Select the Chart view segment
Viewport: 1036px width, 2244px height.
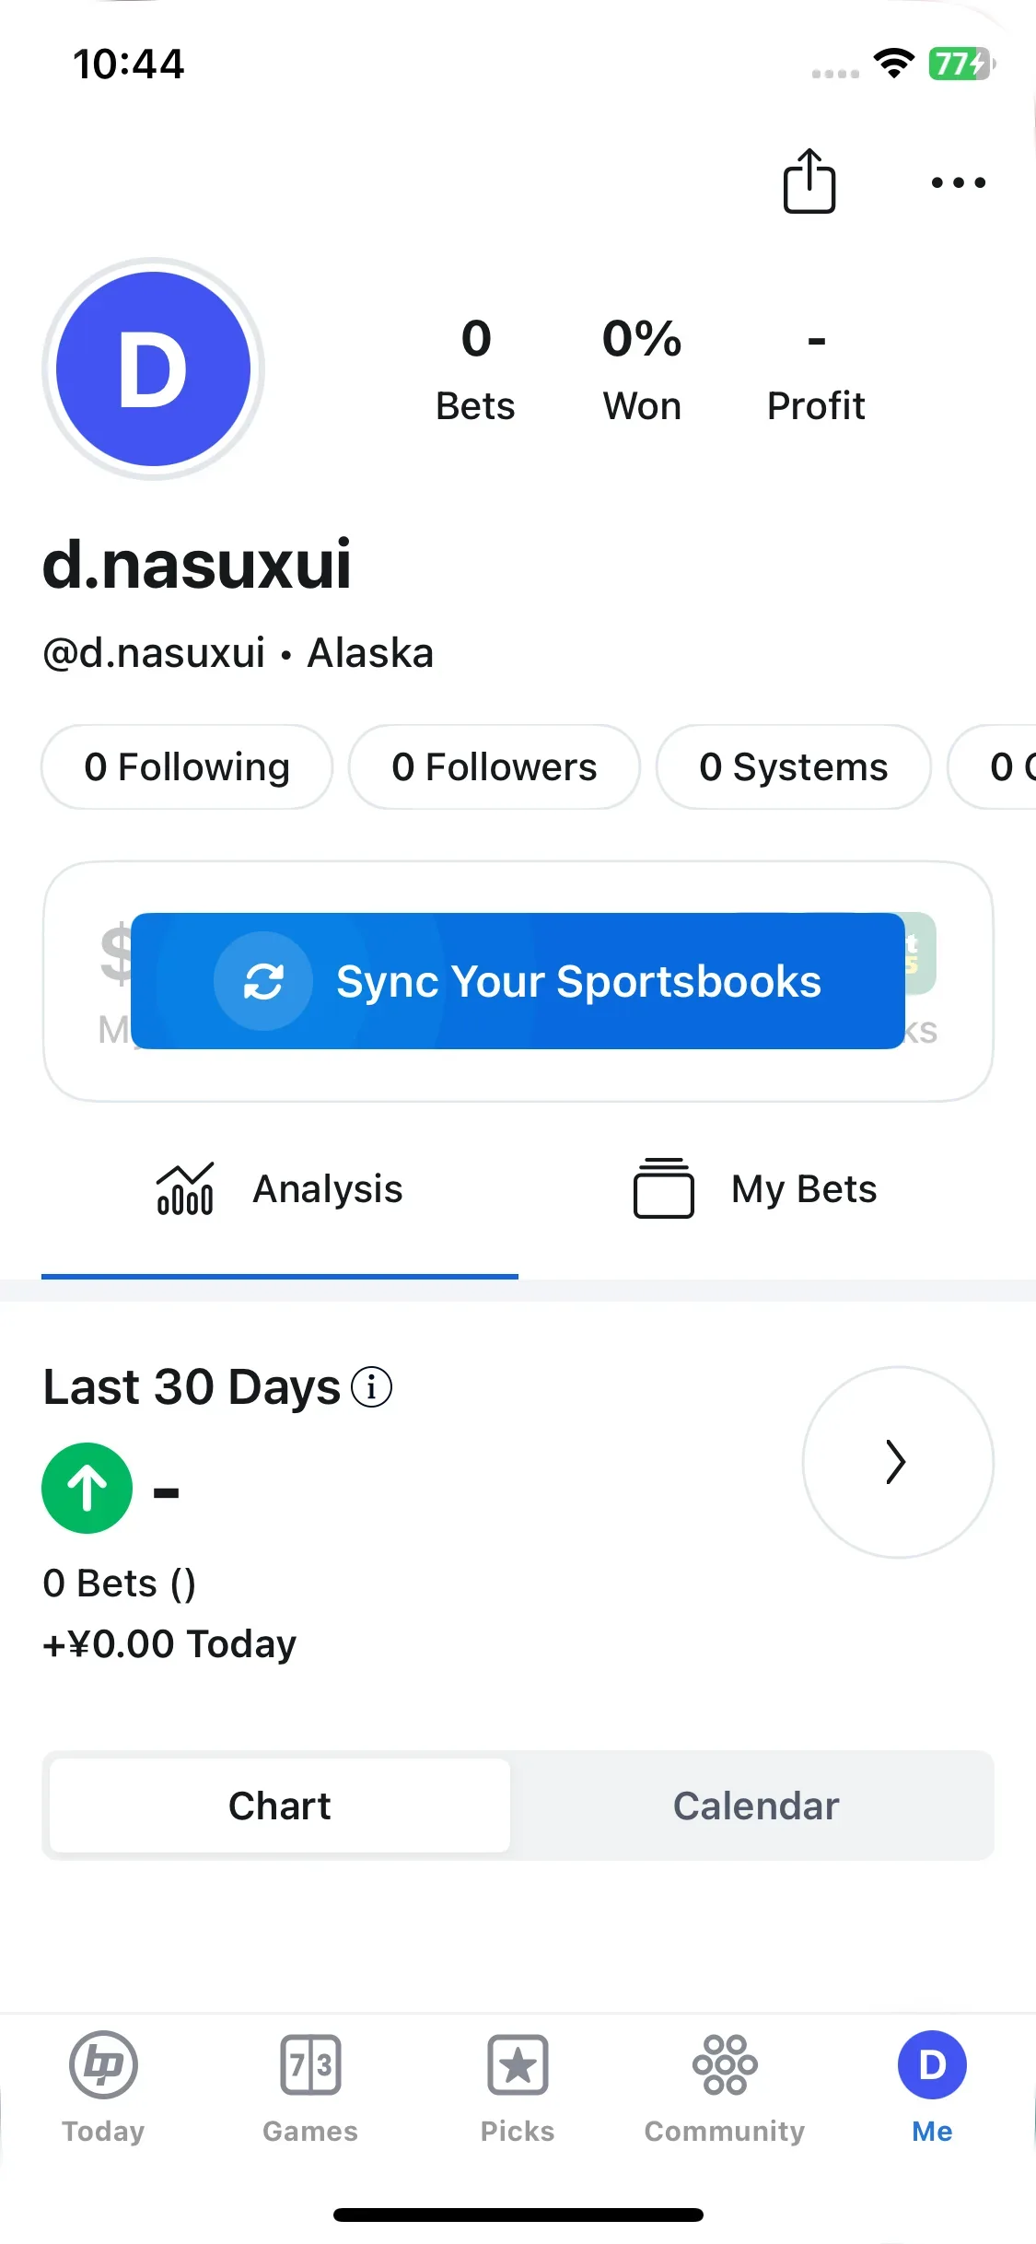pos(279,1806)
